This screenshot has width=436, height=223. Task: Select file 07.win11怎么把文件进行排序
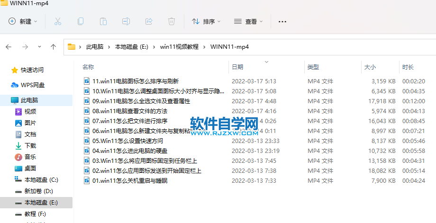tap(130, 121)
